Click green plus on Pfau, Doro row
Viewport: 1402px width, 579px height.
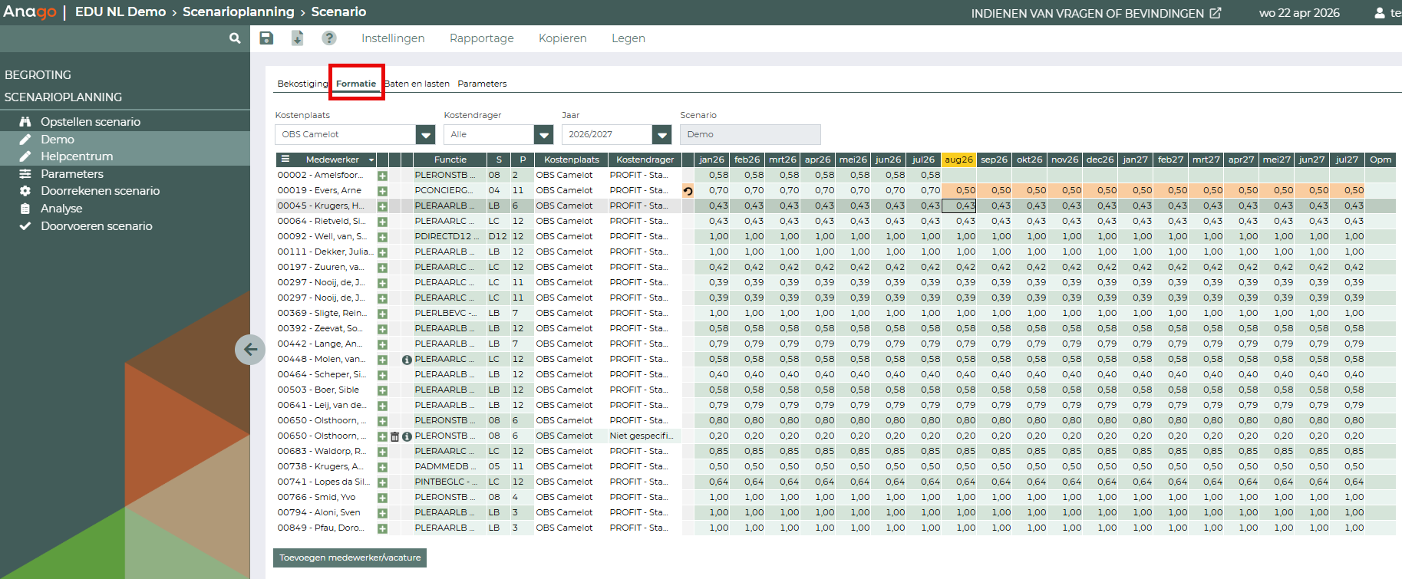point(382,528)
